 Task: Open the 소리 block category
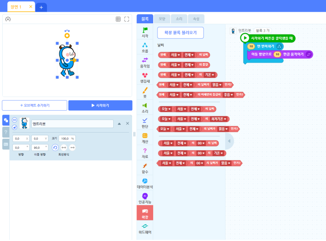tap(145, 108)
